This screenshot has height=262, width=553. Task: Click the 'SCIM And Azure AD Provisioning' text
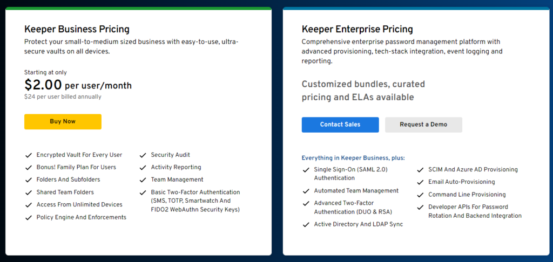coord(473,169)
